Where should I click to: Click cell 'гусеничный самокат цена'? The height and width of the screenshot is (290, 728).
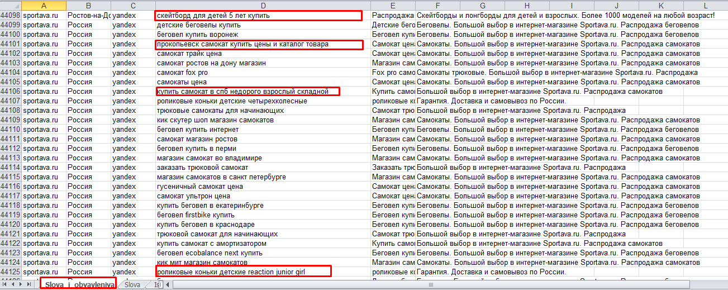[263, 187]
